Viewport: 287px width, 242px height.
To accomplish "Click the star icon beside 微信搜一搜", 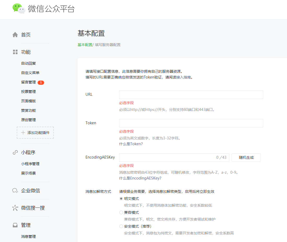I will [15, 208].
